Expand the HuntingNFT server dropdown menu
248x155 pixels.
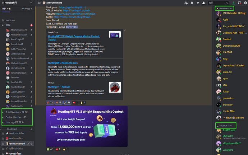coord(31,3)
